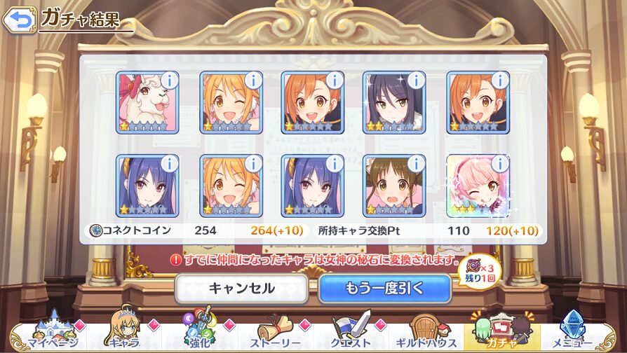This screenshot has width=627, height=353.
Task: Tap the コネクトコイン coin icon
Action: [96, 230]
